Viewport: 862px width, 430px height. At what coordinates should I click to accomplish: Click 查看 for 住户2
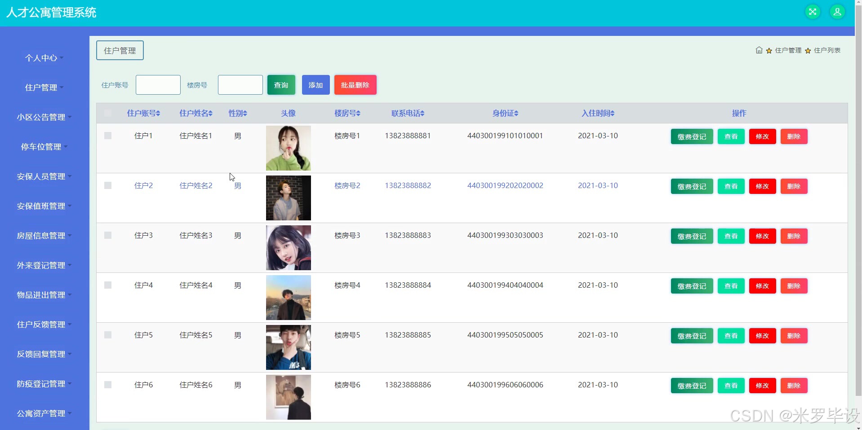click(731, 186)
